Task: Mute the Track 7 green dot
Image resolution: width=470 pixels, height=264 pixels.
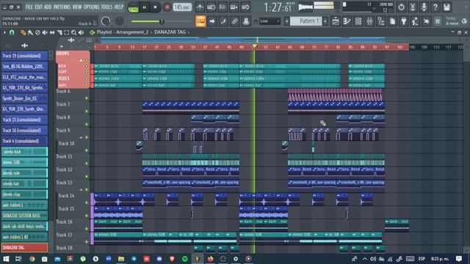Action: 87,111
